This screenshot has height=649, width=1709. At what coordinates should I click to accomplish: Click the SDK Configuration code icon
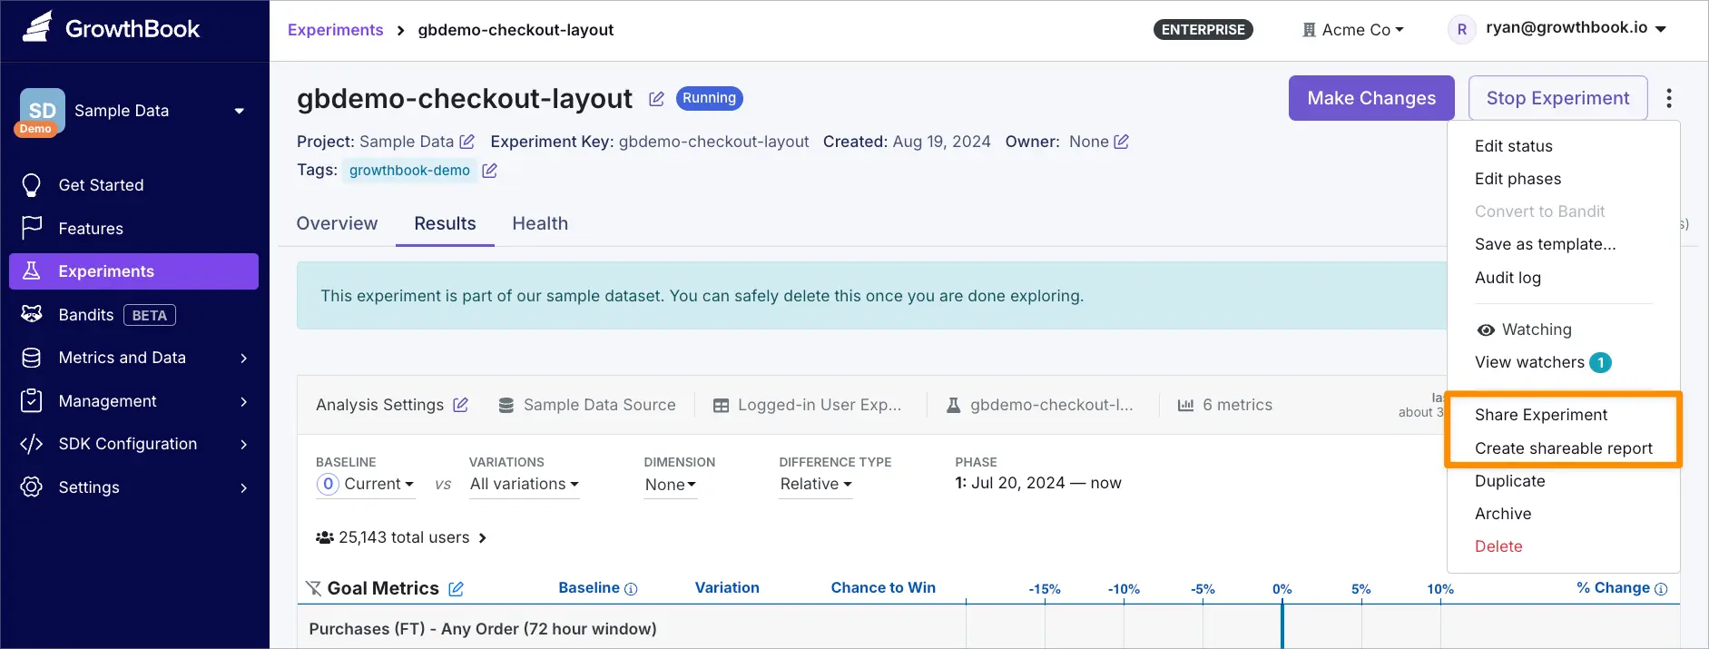32,444
